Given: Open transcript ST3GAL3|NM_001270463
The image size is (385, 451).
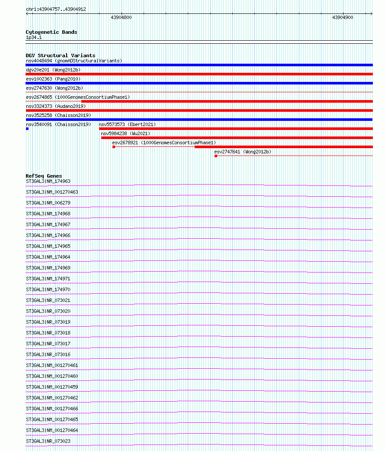Looking at the screenshot, I should (x=52, y=192).
